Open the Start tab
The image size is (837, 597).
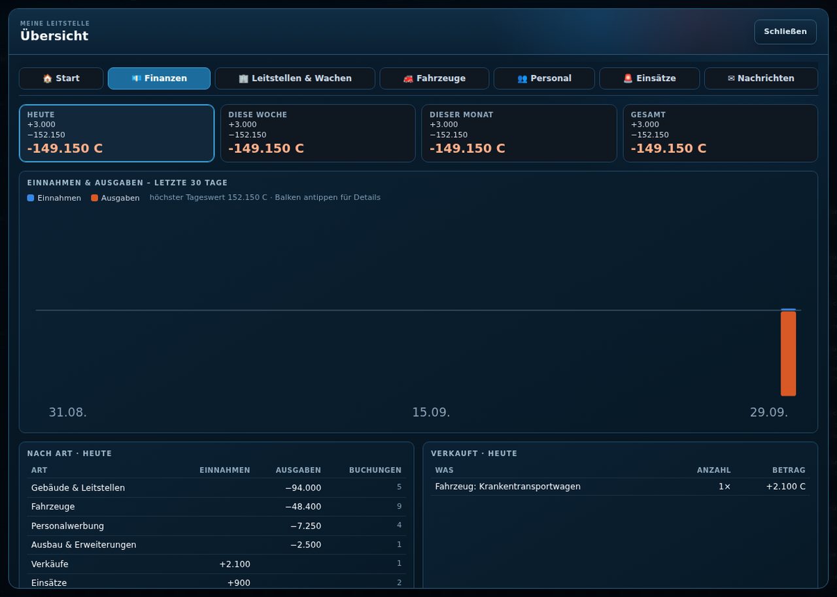pos(61,78)
